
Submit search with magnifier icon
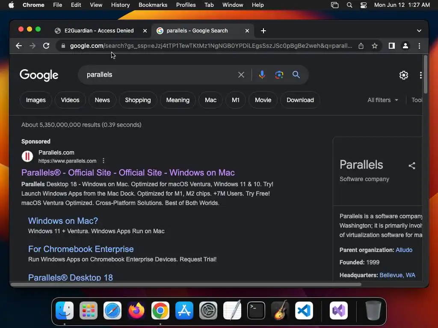pyautogui.click(x=296, y=75)
